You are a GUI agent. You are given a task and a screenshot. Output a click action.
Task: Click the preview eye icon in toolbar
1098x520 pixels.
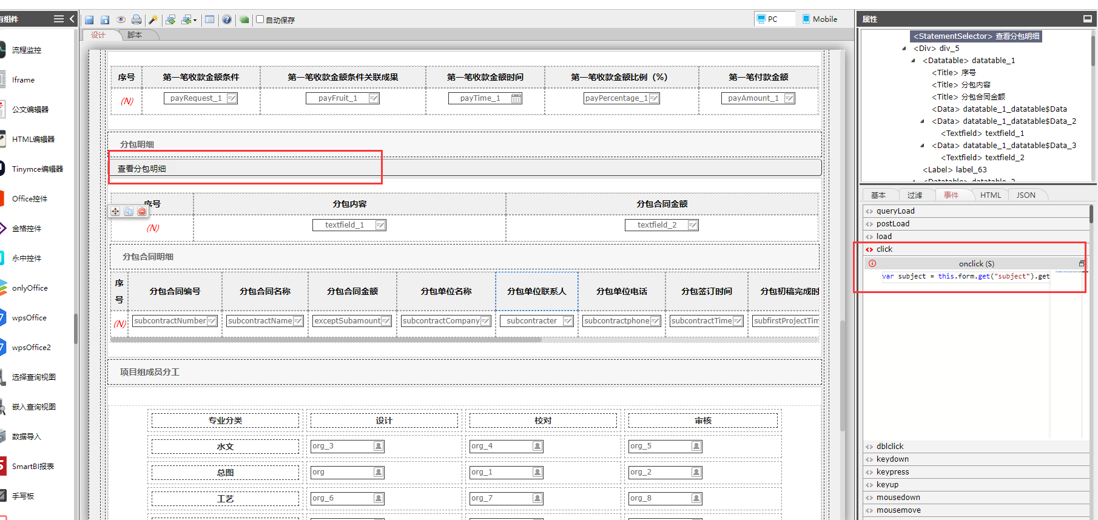pos(121,19)
